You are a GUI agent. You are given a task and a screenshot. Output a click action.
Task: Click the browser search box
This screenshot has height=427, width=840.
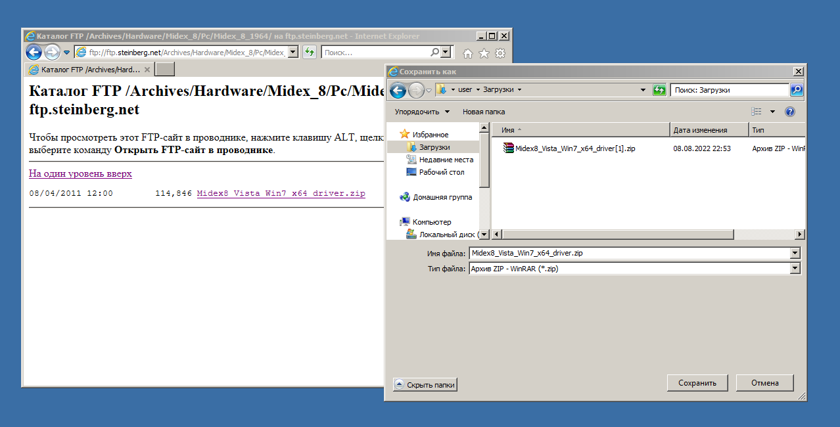pos(376,53)
